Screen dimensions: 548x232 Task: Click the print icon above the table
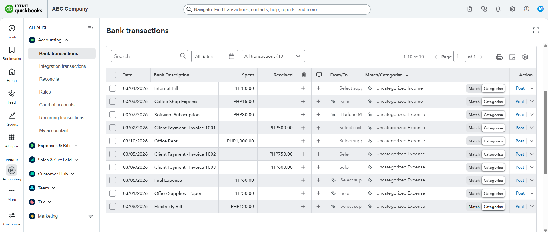click(x=499, y=57)
